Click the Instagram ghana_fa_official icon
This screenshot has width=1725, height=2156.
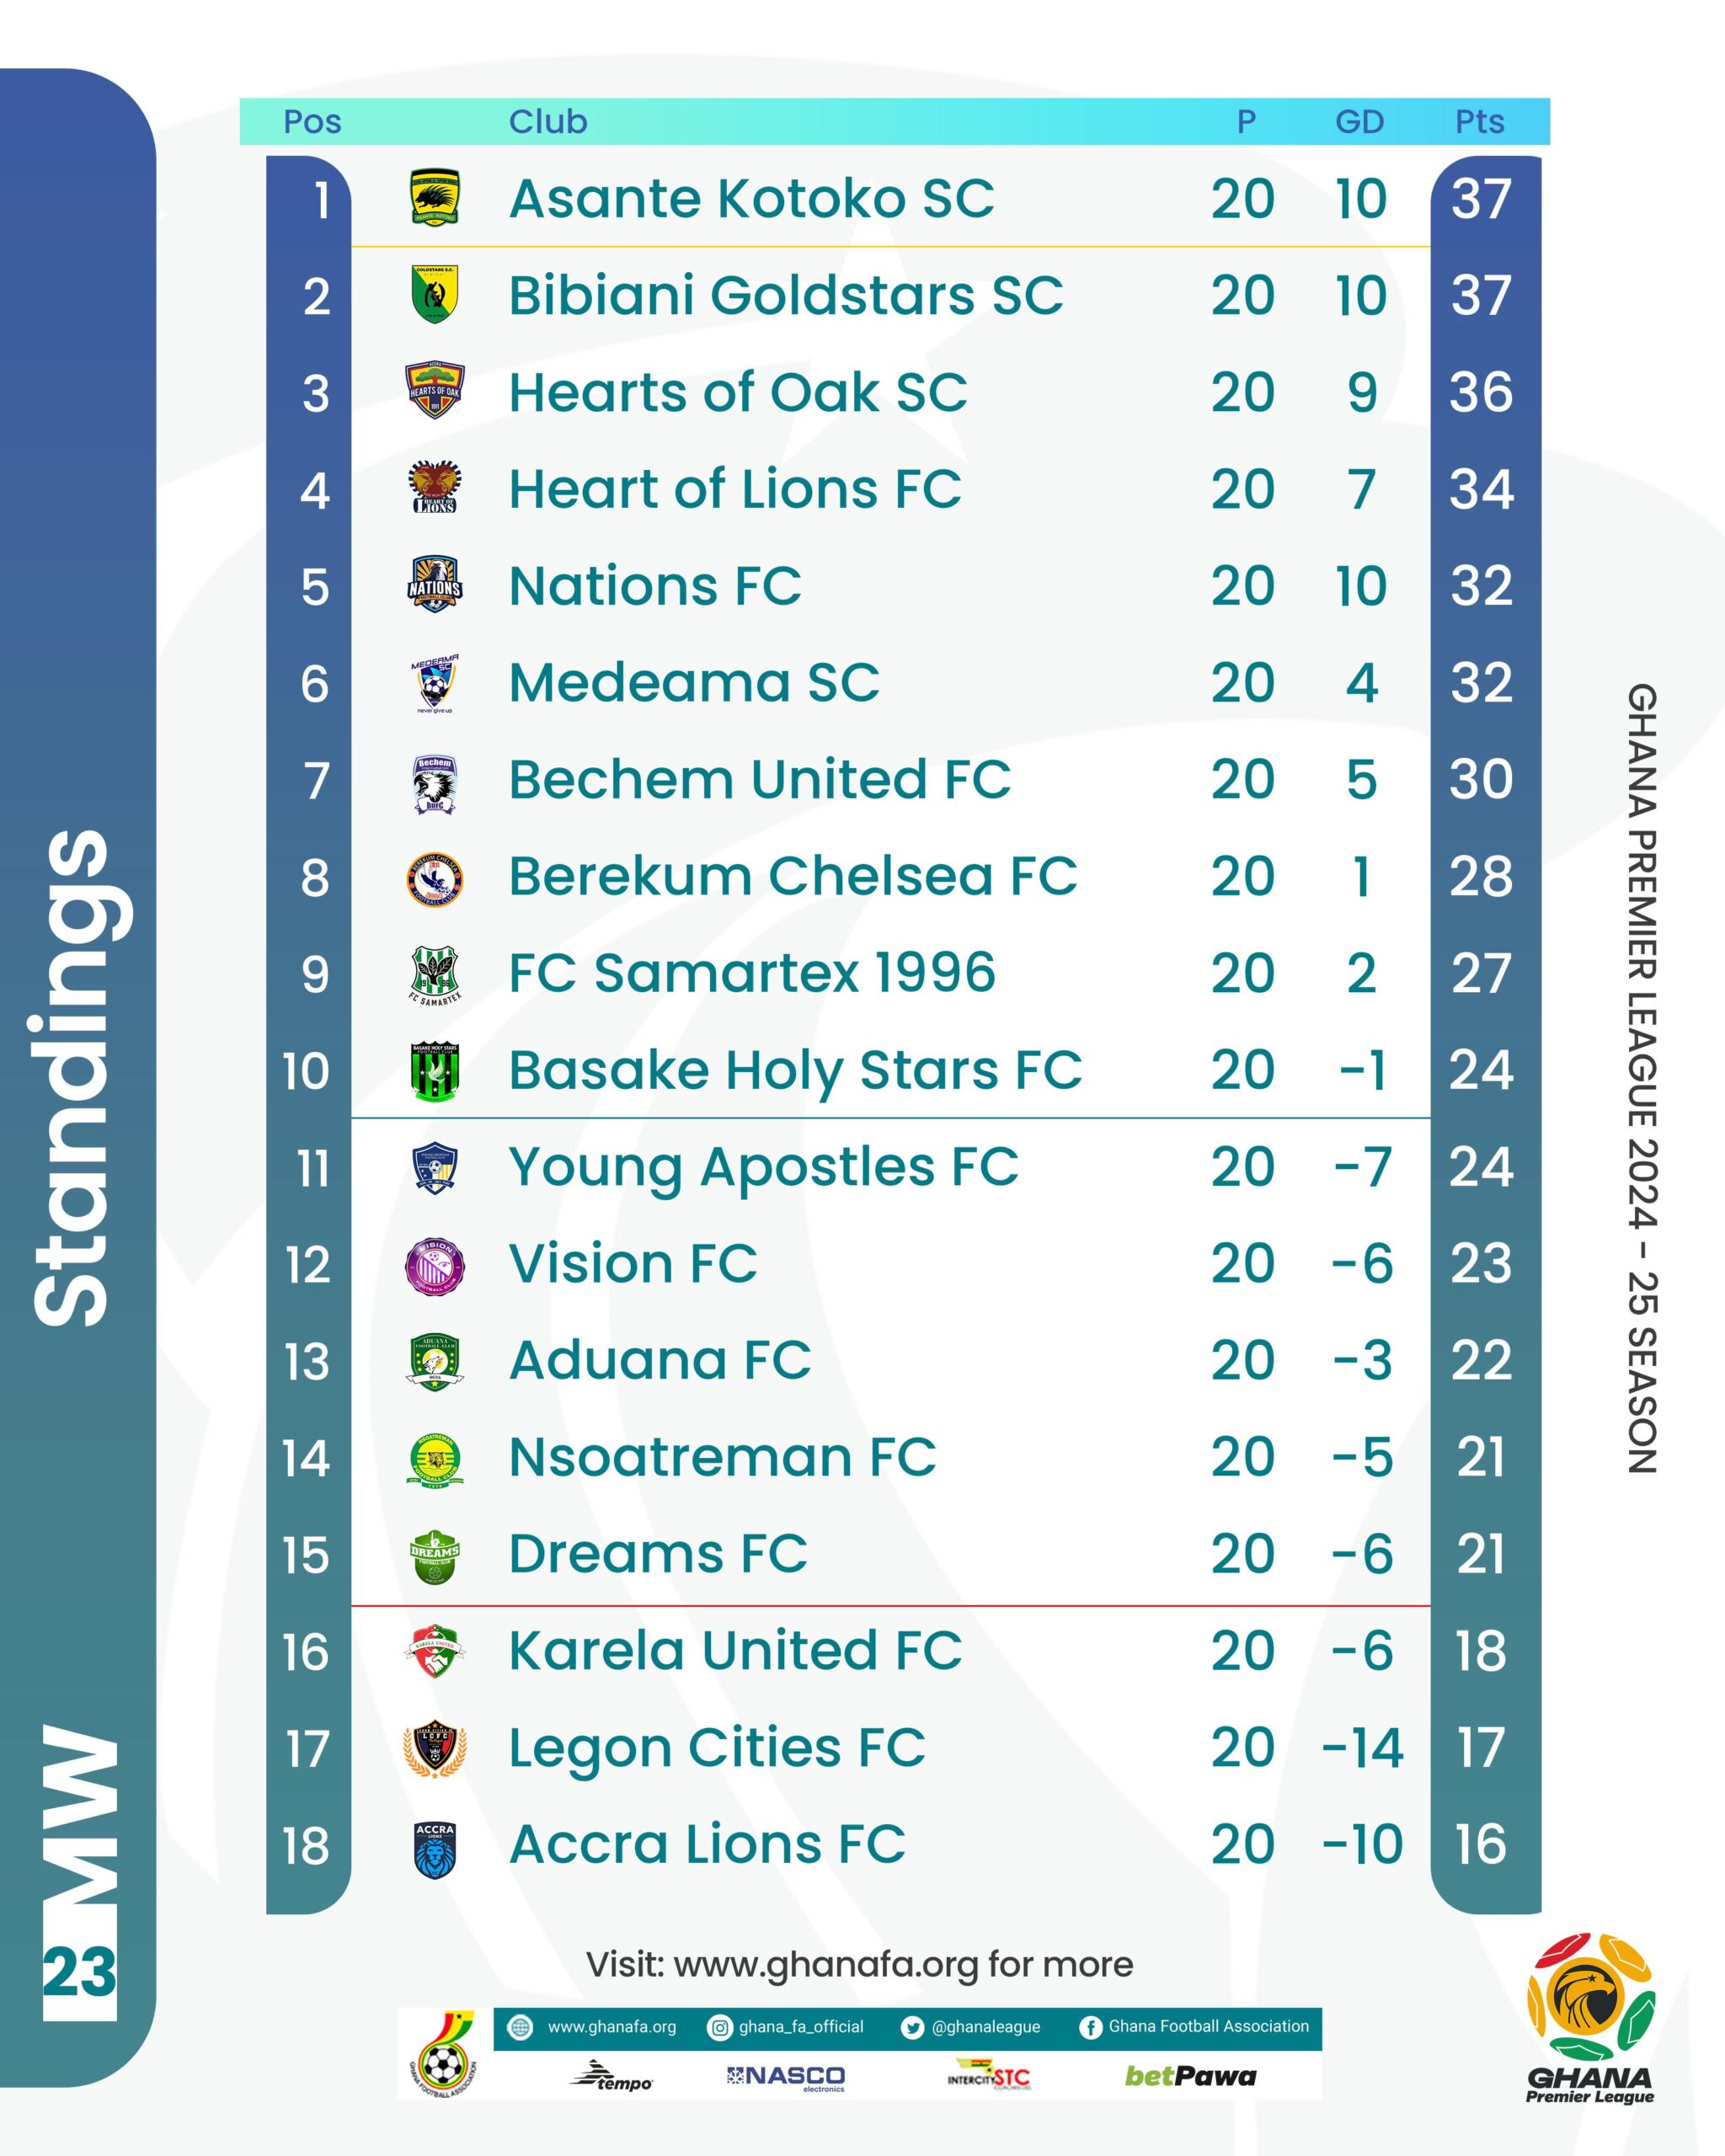[718, 2027]
